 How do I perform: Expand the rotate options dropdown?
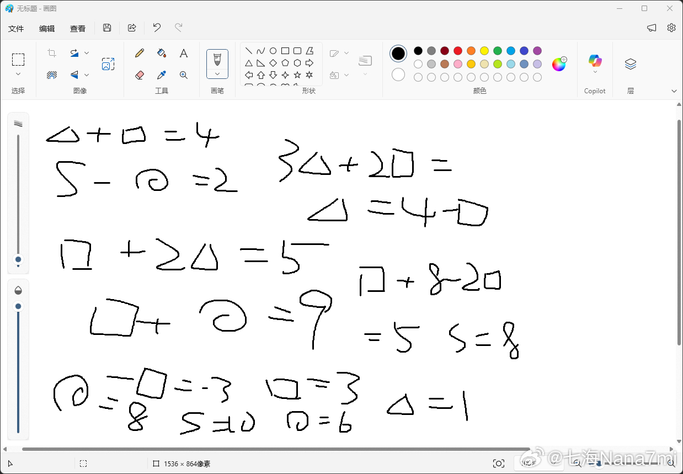tap(87, 53)
